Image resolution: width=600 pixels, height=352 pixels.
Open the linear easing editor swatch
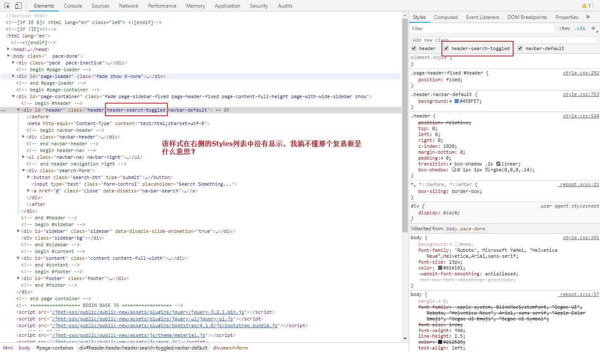pos(498,164)
